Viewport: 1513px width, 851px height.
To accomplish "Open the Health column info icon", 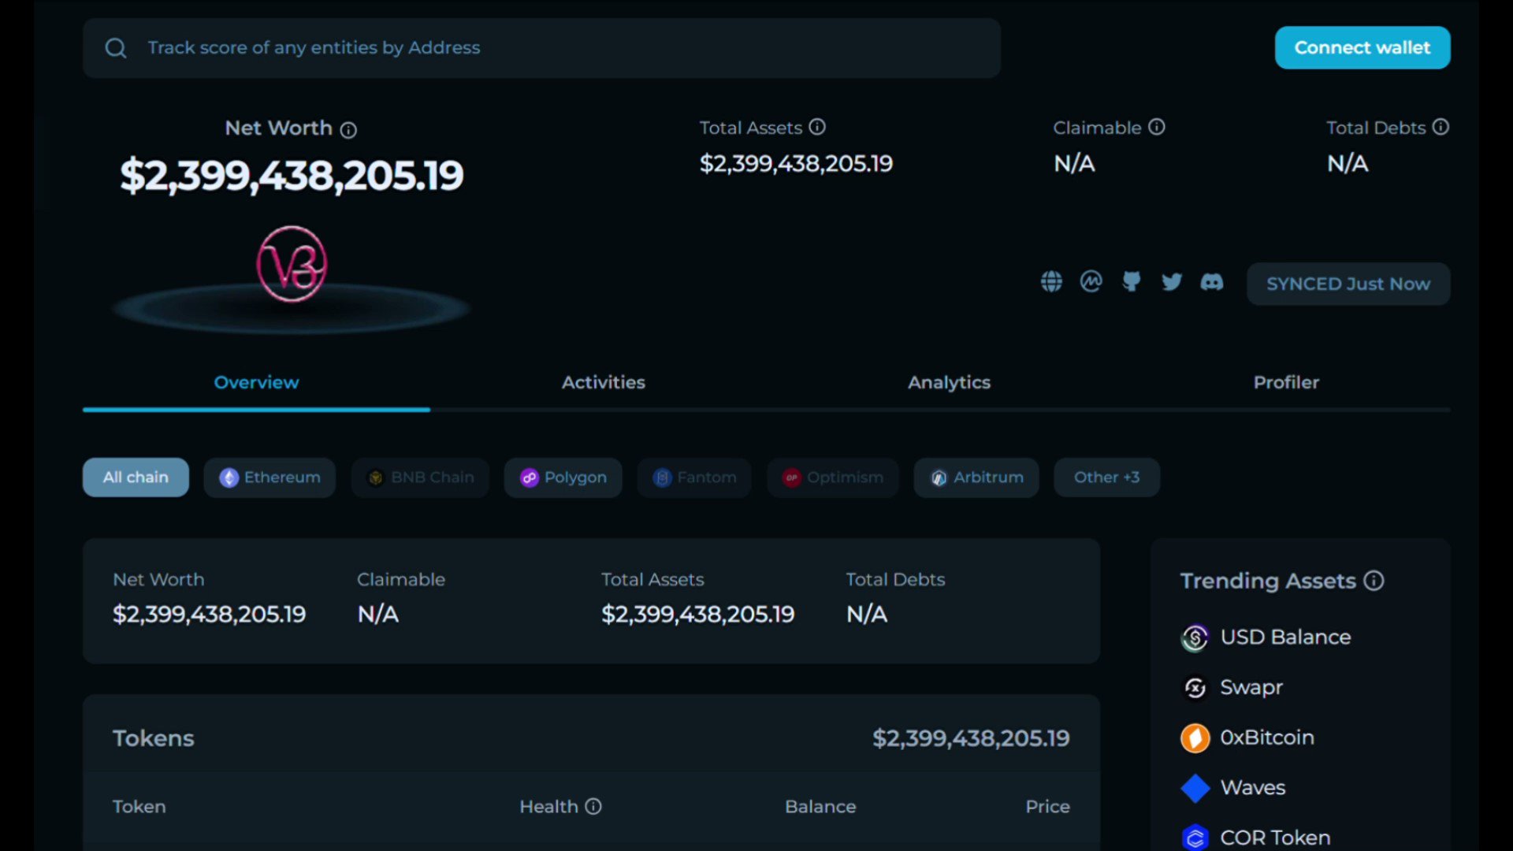I will tap(593, 806).
